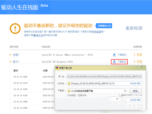
Task: Click date 2015-01-19
Action: click(48, 102)
